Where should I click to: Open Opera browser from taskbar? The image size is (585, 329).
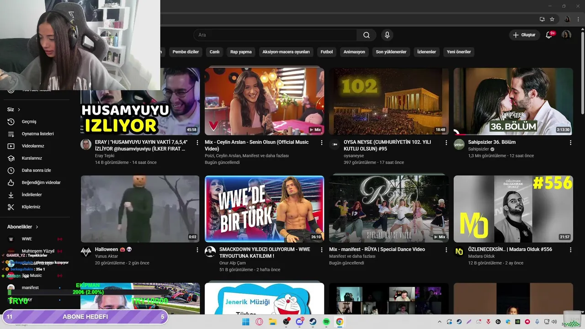point(259,322)
